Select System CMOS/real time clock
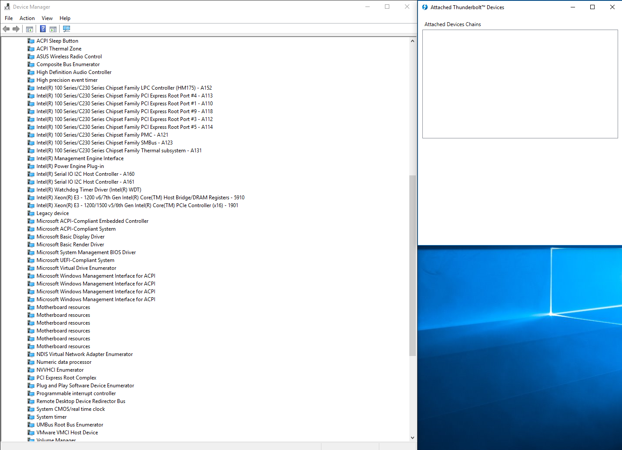 tap(70, 409)
